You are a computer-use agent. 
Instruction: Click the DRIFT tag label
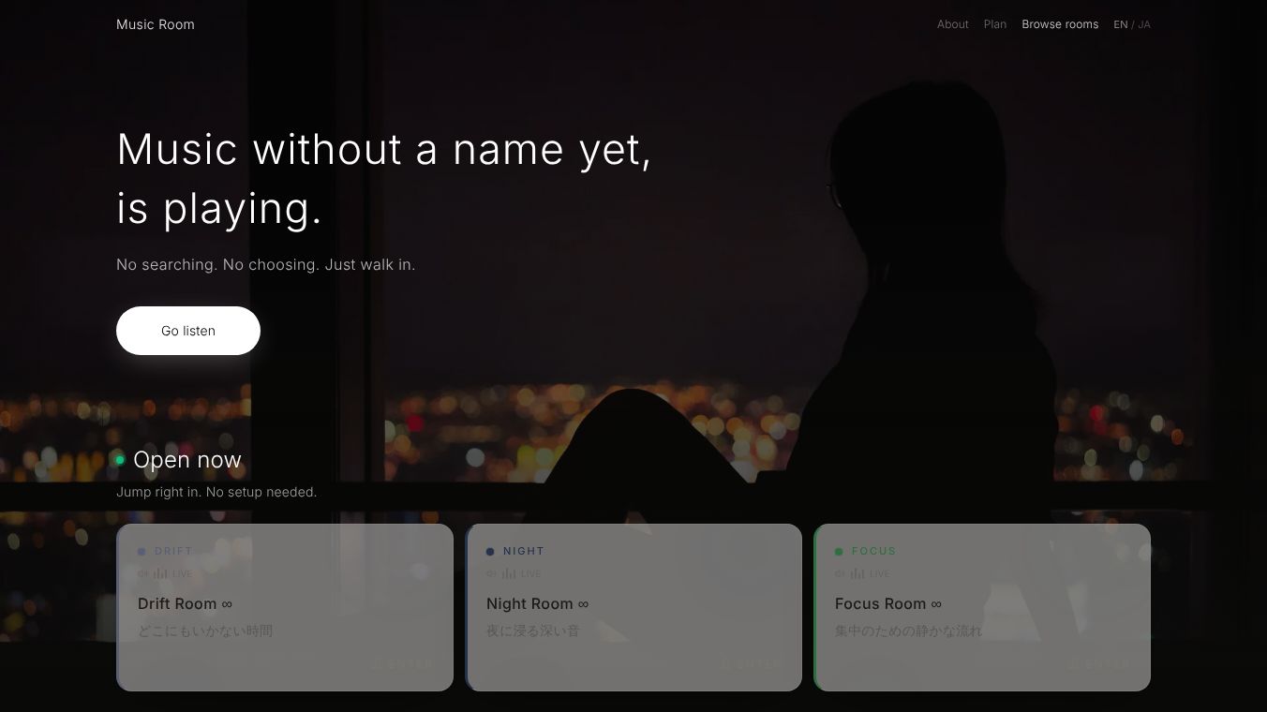coord(173,551)
